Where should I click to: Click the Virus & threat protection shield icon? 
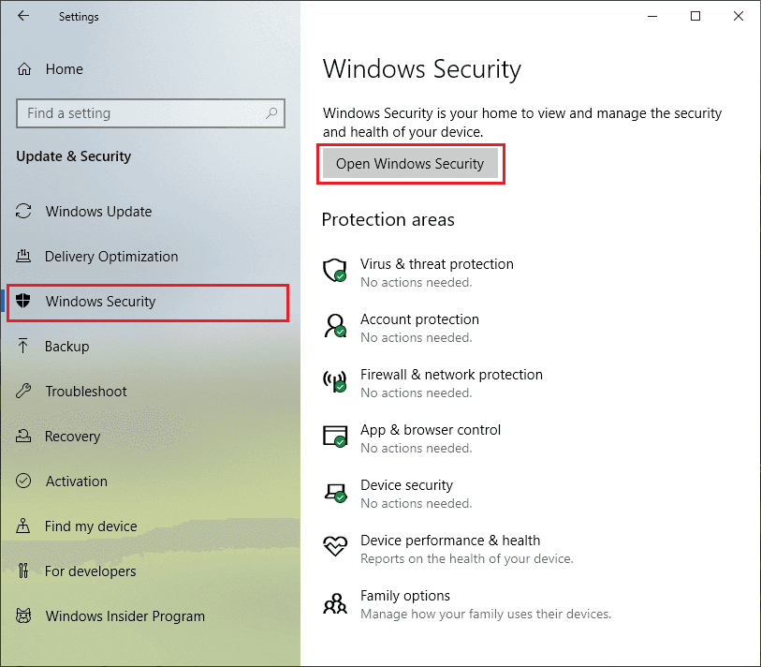point(335,271)
